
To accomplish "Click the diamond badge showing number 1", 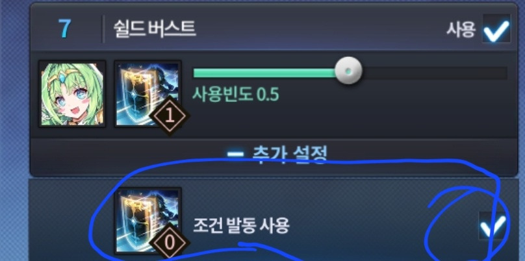I will pos(170,116).
